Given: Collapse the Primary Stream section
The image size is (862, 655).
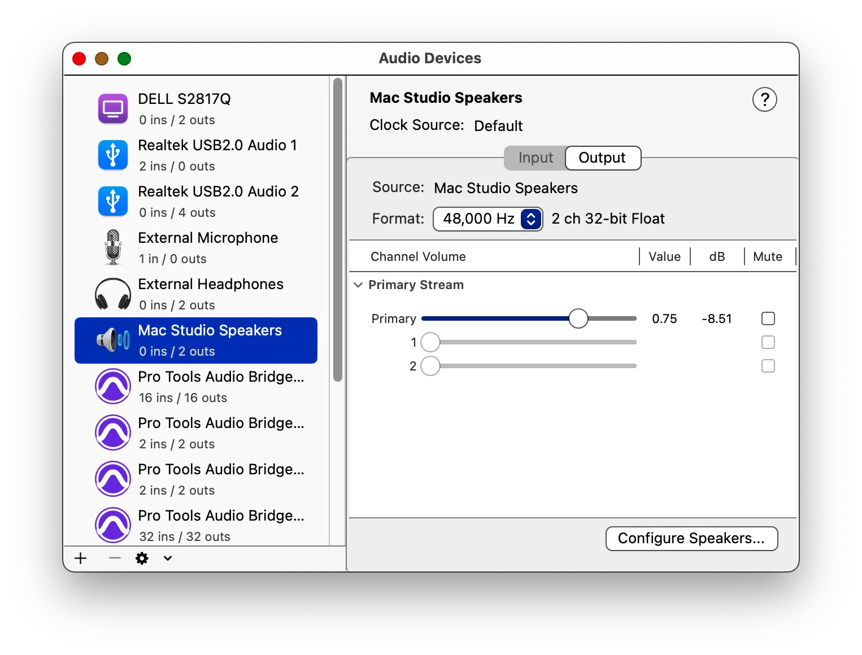Looking at the screenshot, I should tap(358, 285).
